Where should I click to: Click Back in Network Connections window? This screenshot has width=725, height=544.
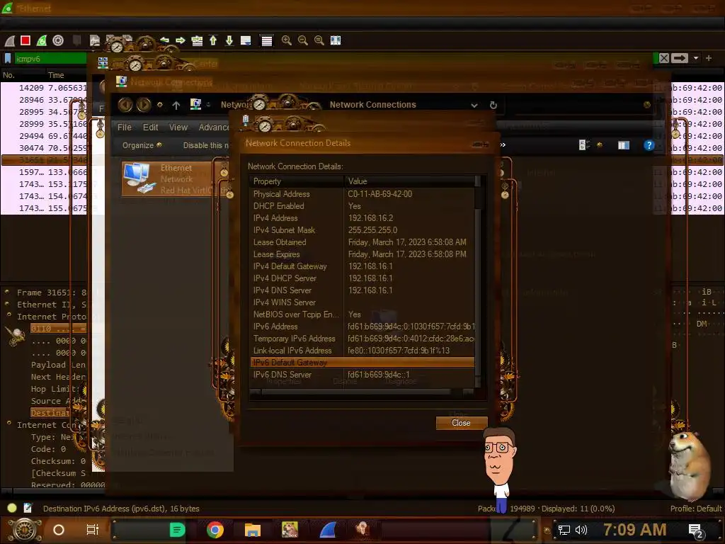click(125, 105)
